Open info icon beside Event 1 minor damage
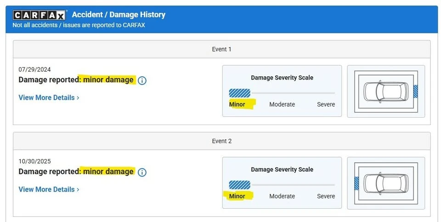441x222 pixels. (142, 80)
